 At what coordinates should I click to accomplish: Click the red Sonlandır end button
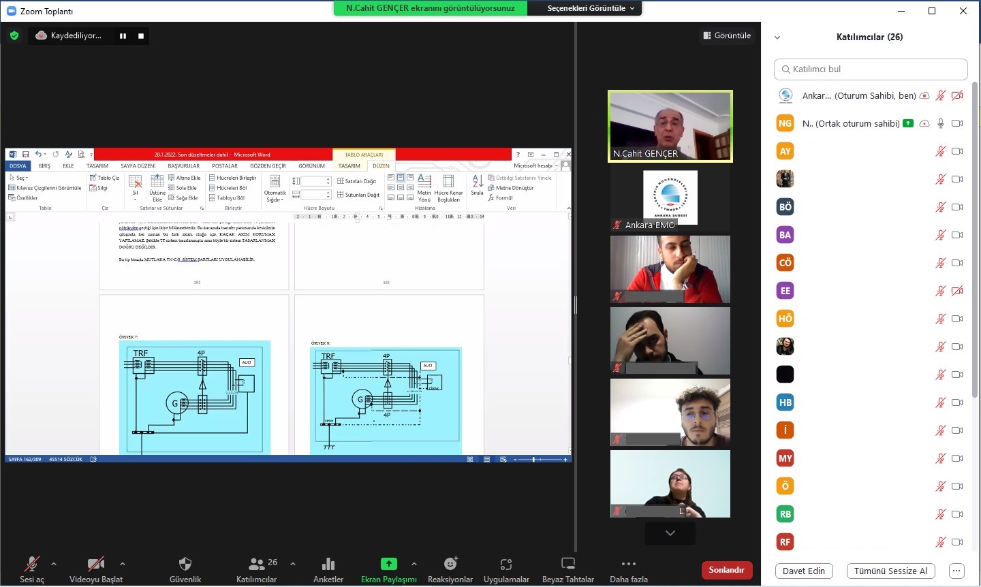(727, 570)
